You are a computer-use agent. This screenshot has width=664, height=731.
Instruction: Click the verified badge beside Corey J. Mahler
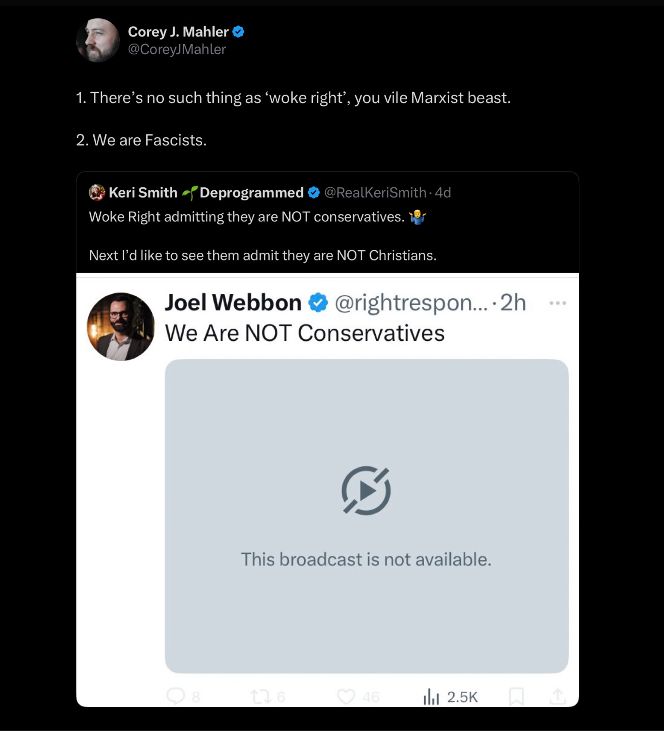click(238, 32)
